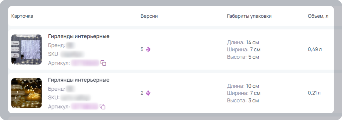Image resolution: width=342 pixels, height=120 pixels.
Task: Click the blurred article value in first row
Action: click(x=85, y=63)
